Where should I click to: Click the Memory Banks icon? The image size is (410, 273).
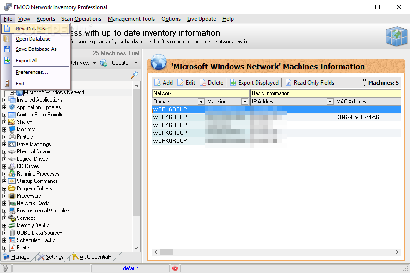pos(12,225)
